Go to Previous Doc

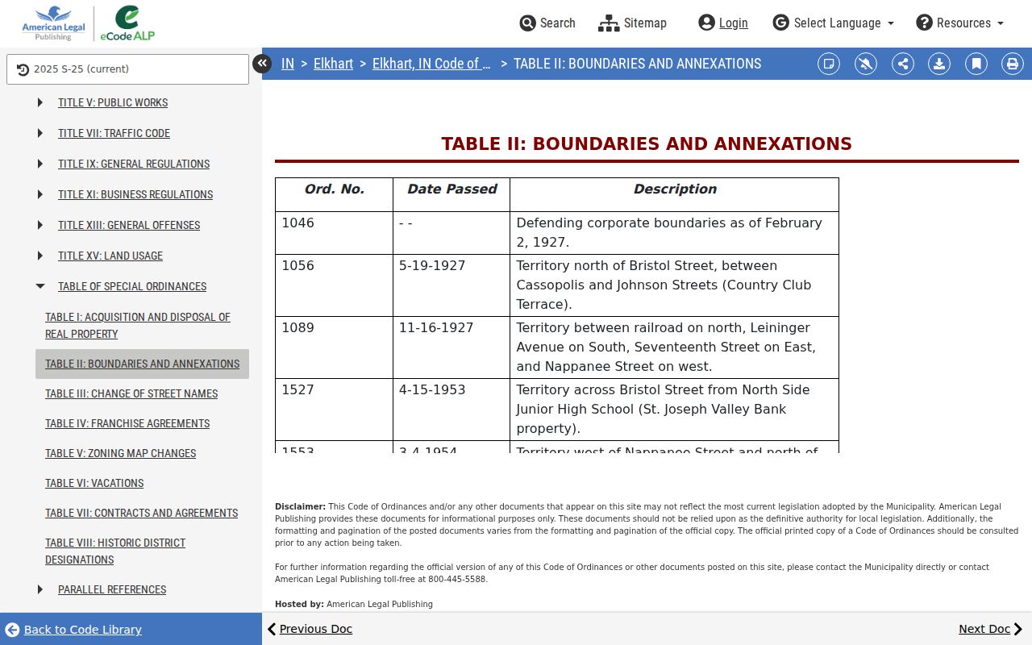tap(310, 629)
